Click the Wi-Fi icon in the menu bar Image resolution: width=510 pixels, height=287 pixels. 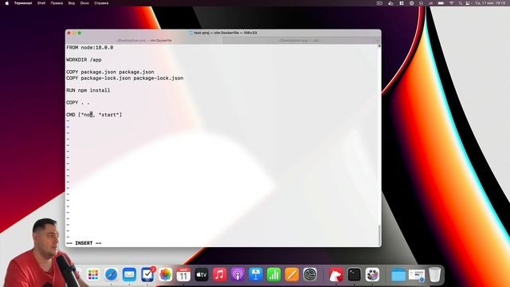click(x=452, y=3)
